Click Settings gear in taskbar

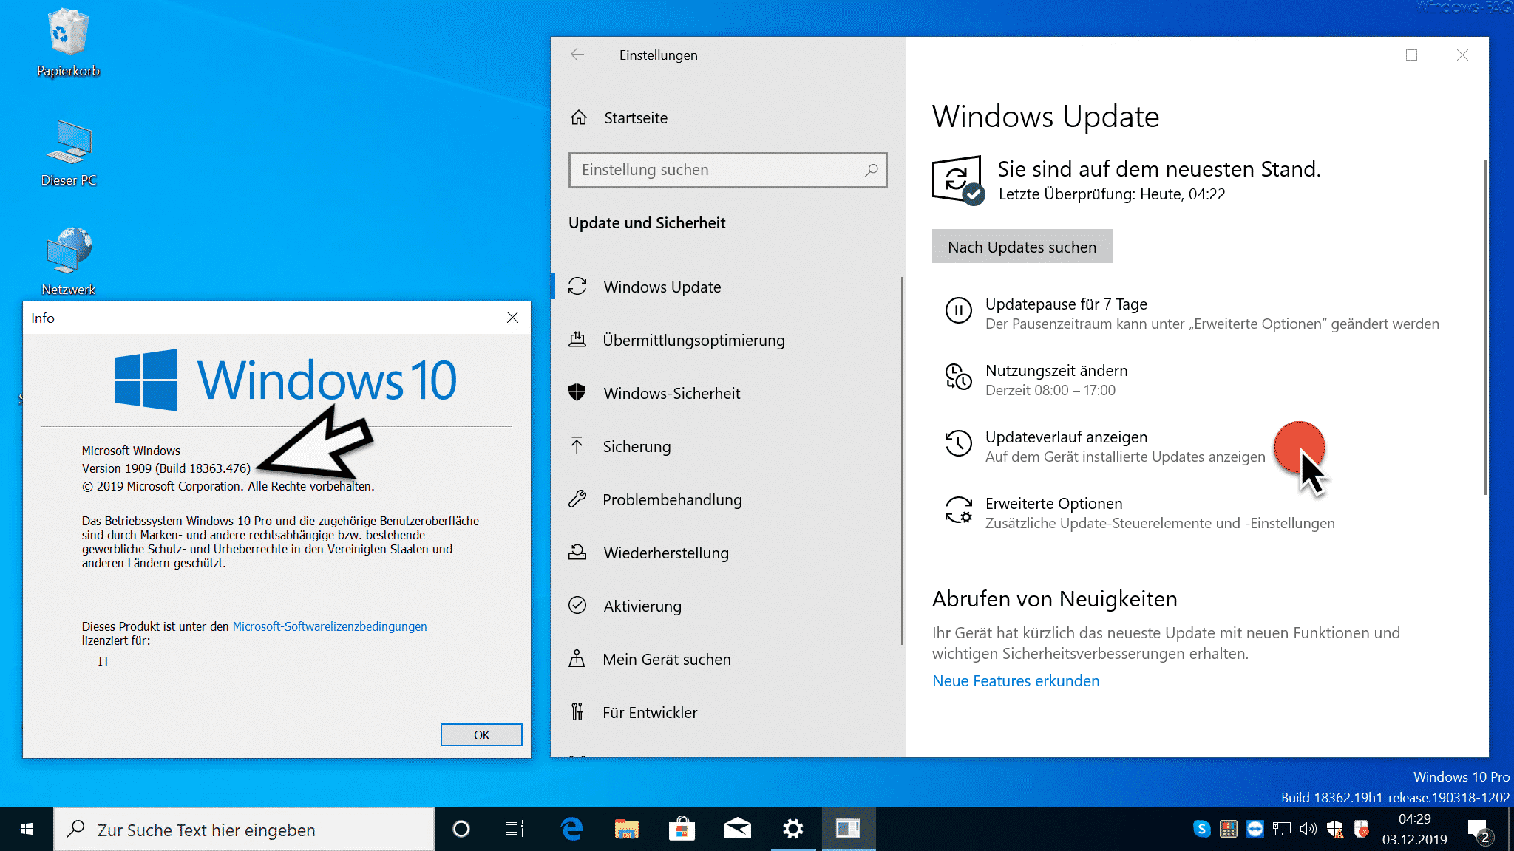click(793, 829)
